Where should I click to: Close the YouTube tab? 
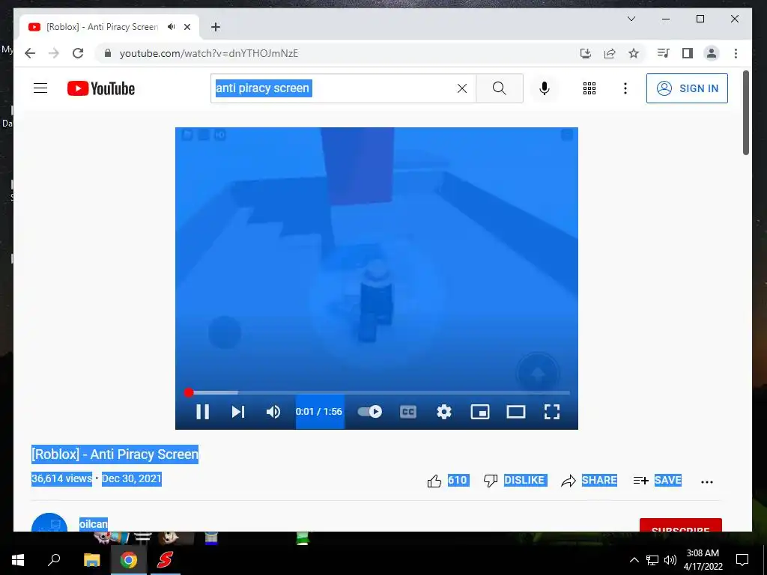pyautogui.click(x=187, y=27)
